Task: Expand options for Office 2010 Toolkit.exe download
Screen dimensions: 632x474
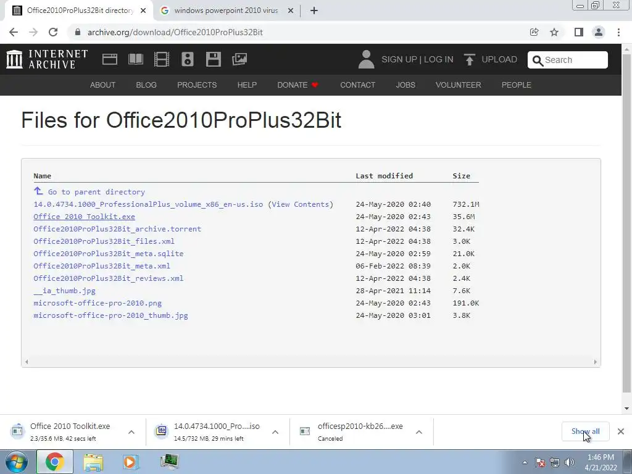Action: (131, 432)
